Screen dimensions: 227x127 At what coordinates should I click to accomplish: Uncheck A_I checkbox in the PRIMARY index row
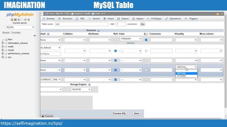tap(146, 40)
